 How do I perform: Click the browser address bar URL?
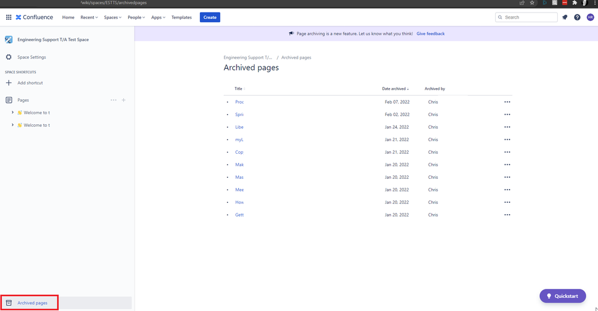tap(114, 2)
